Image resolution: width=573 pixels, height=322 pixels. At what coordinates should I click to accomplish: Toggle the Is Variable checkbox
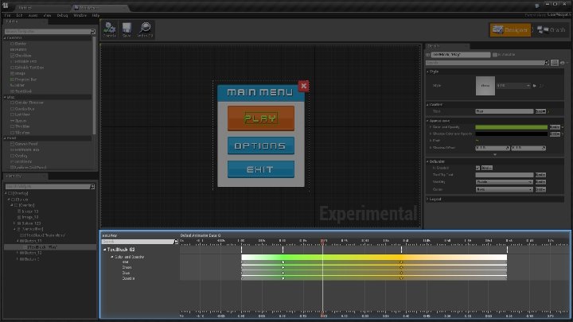495,55
